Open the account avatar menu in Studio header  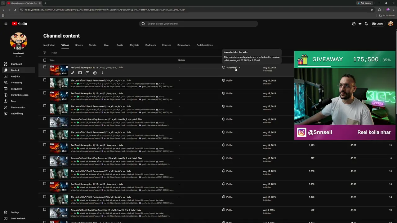pyautogui.click(x=390, y=24)
